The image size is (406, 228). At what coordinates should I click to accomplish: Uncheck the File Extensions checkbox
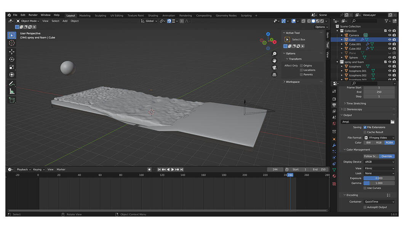click(x=365, y=127)
